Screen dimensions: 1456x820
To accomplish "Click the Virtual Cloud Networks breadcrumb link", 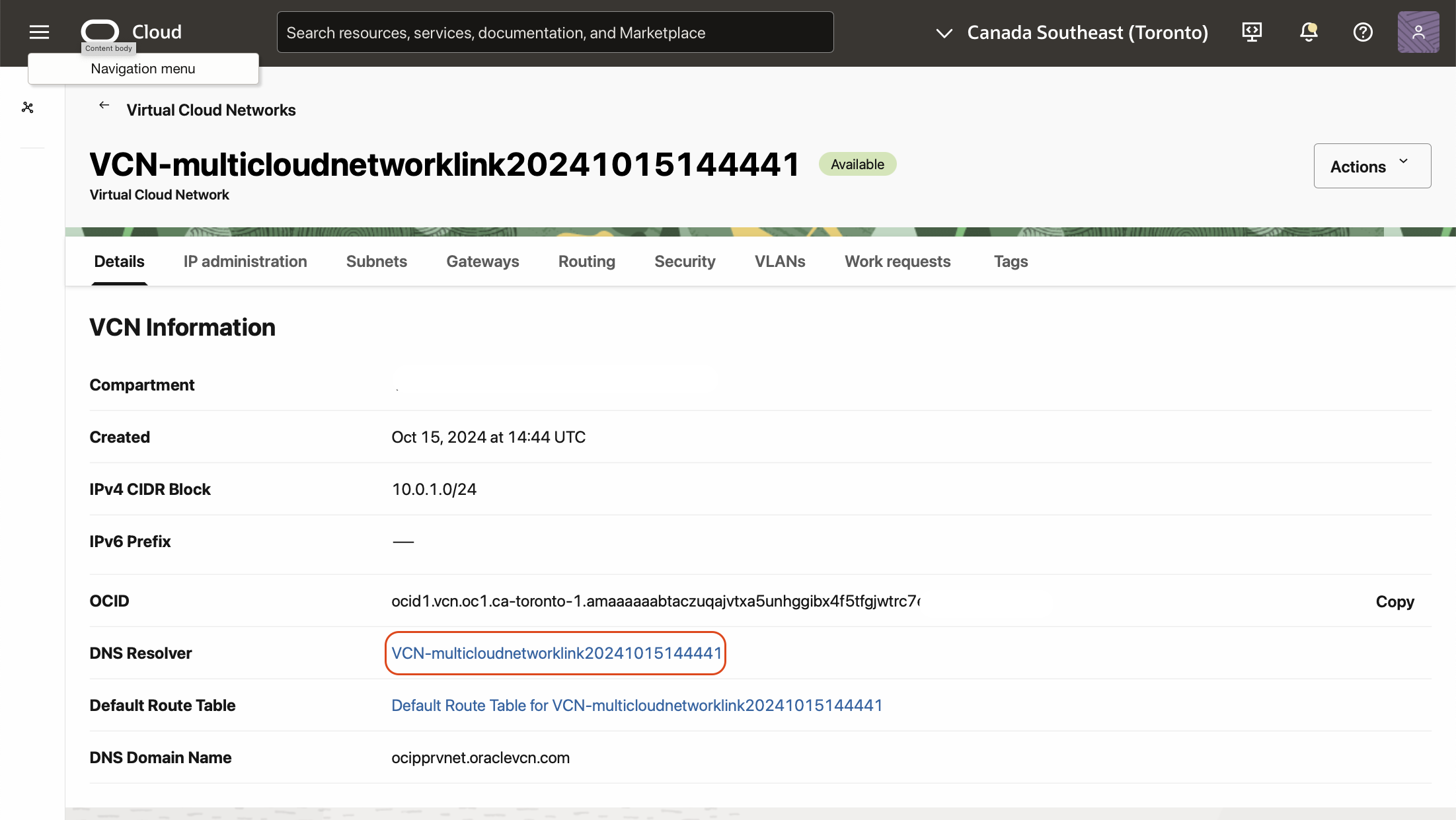I will coord(211,110).
